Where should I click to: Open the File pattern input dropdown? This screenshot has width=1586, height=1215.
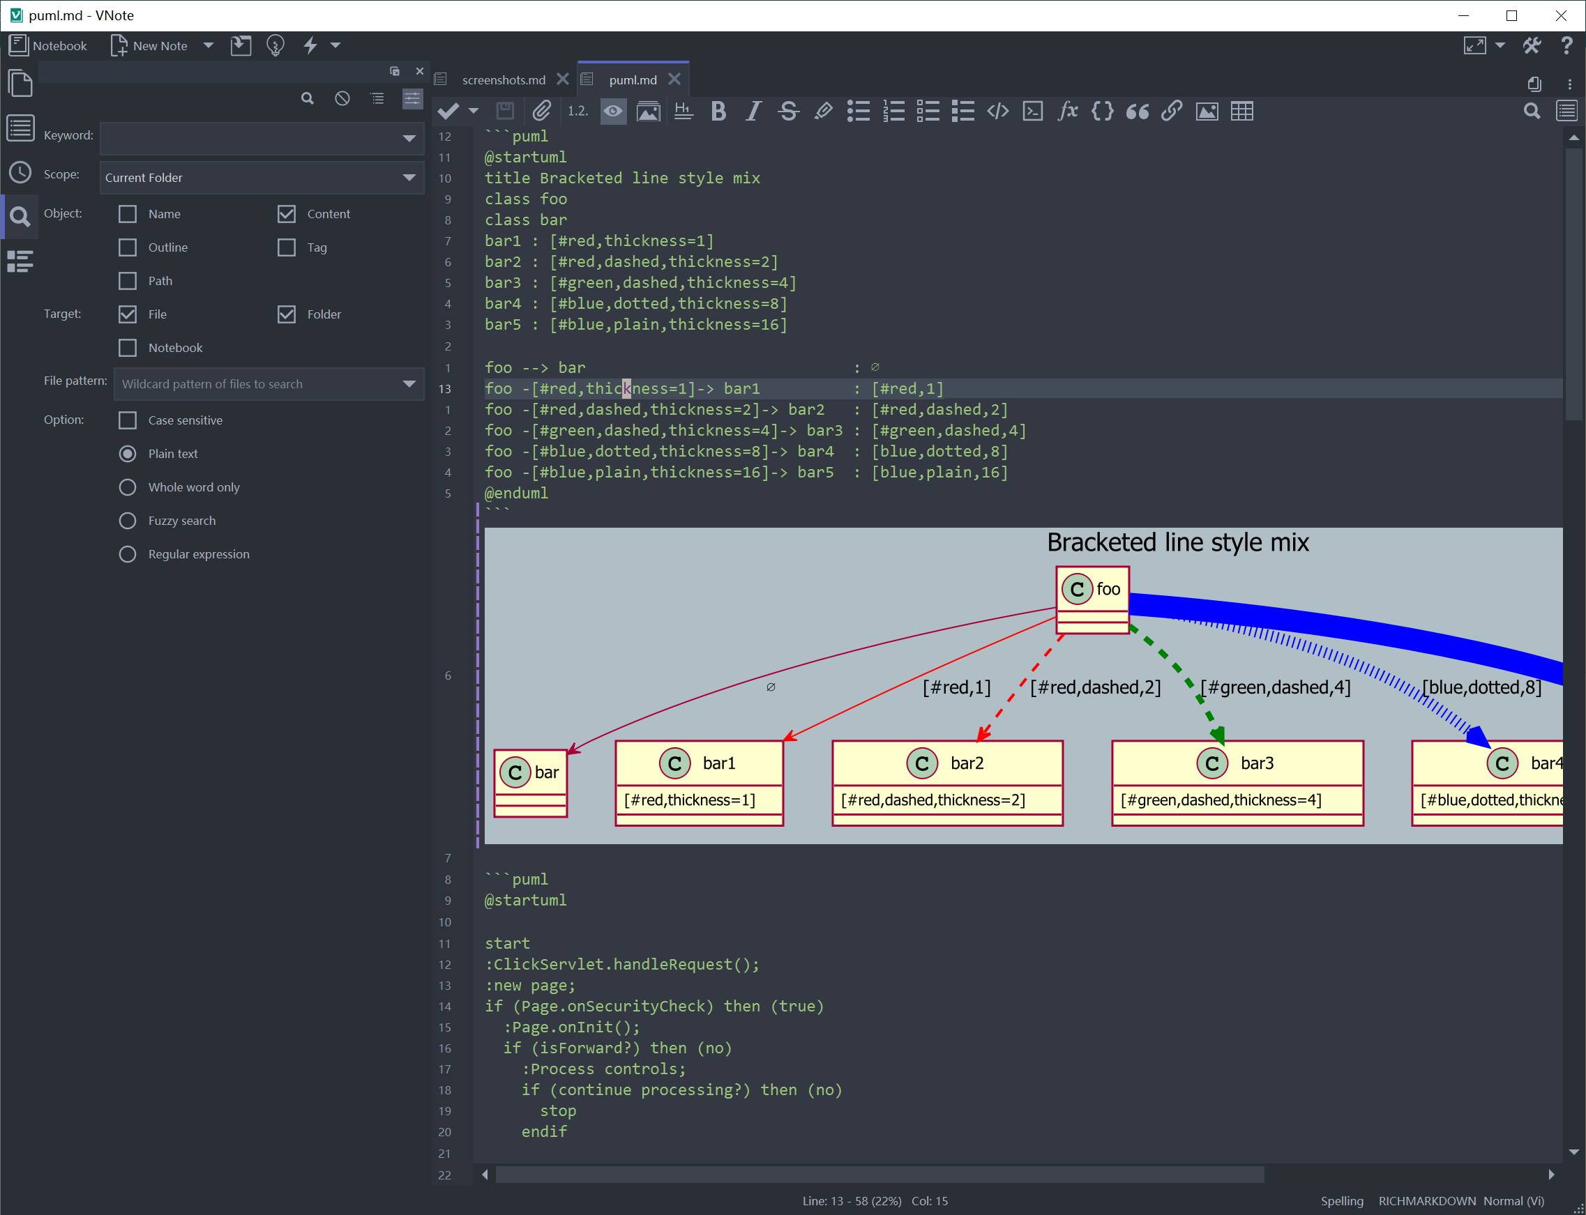pos(410,383)
